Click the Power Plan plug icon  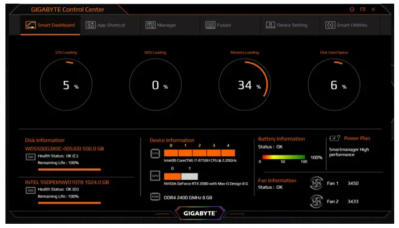click(335, 138)
